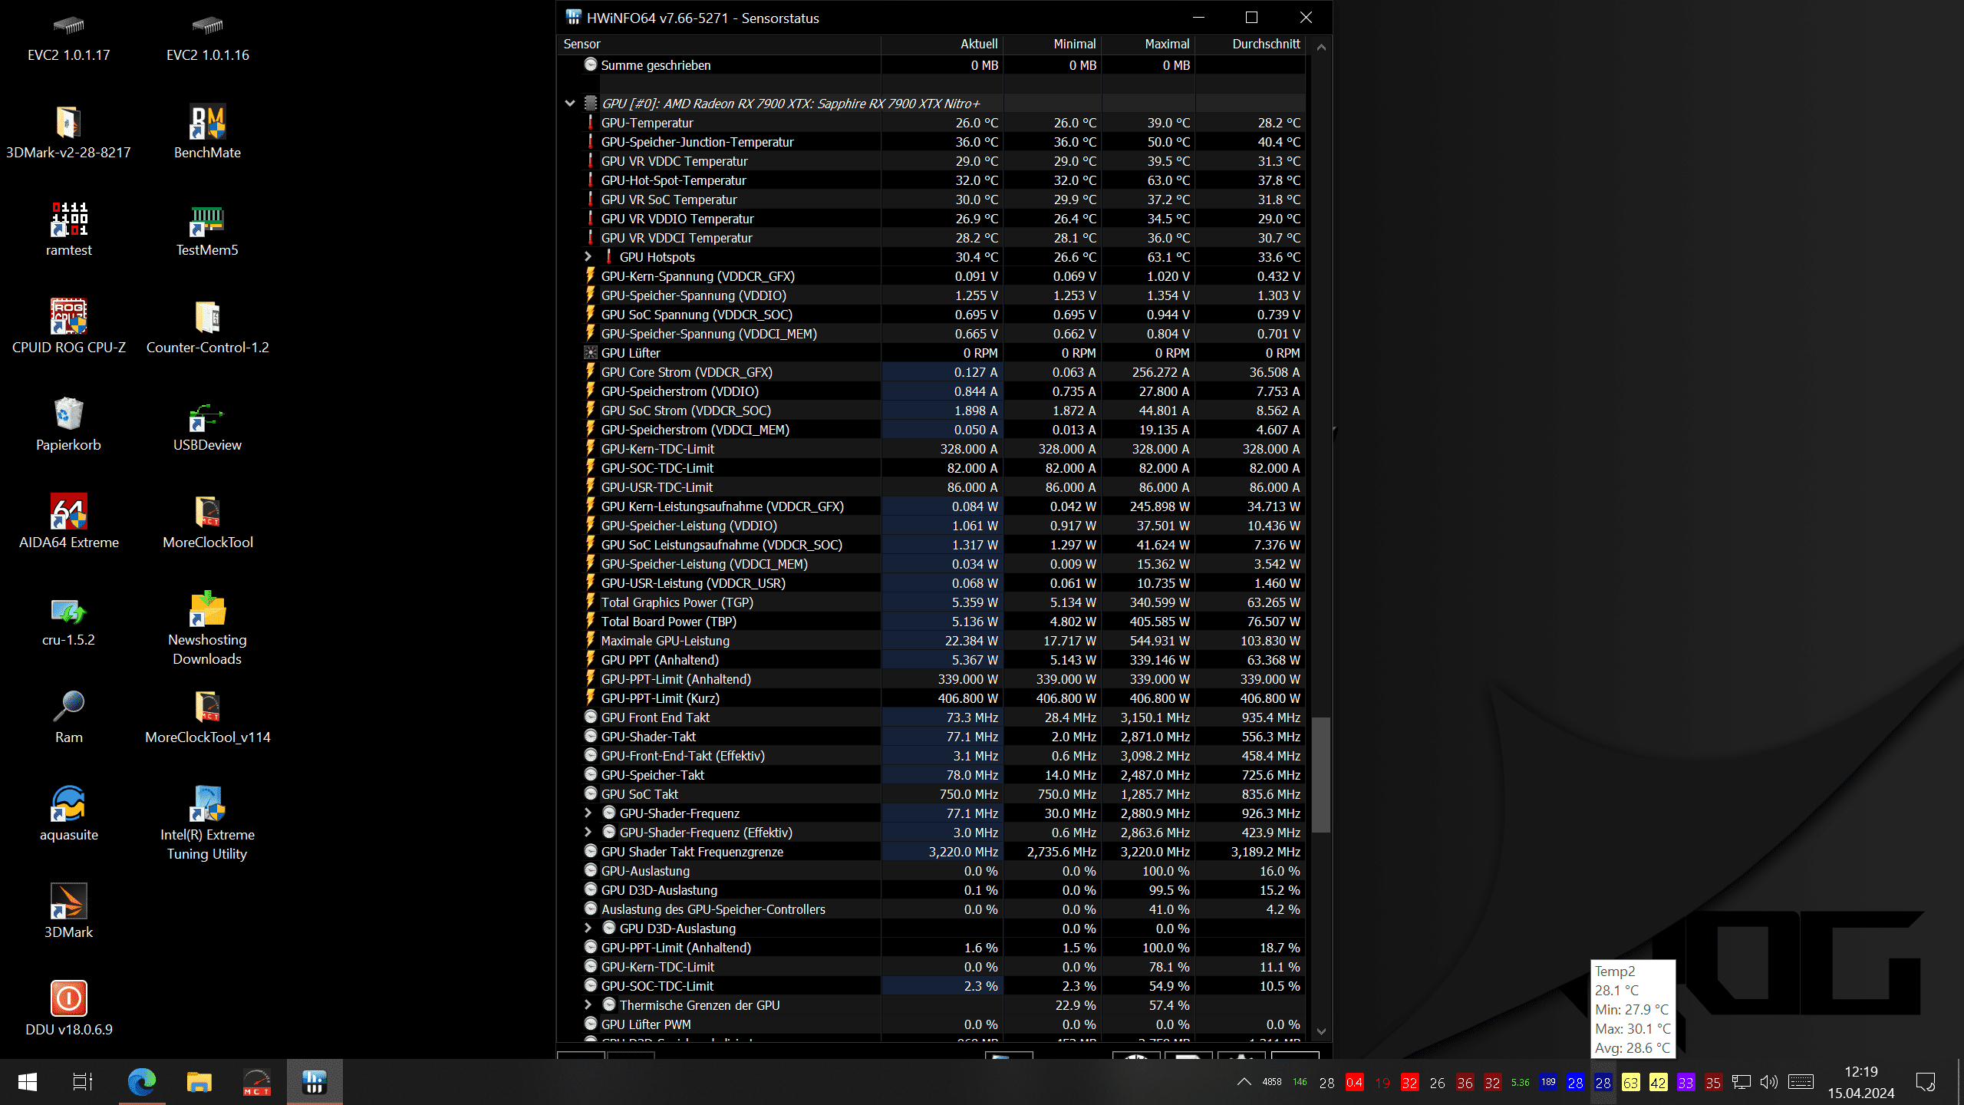The height and width of the screenshot is (1105, 1964).
Task: Show hidden tray icons chevron
Action: coord(1244,1082)
